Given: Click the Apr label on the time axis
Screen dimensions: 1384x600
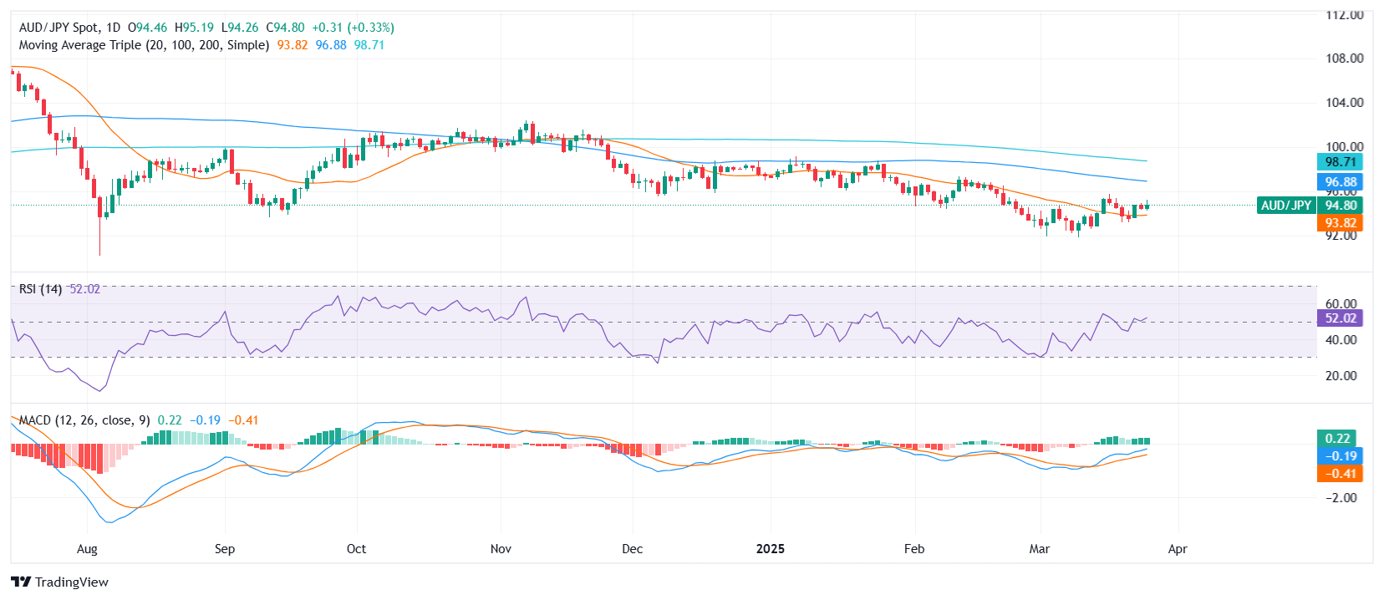Looking at the screenshot, I should (1178, 549).
